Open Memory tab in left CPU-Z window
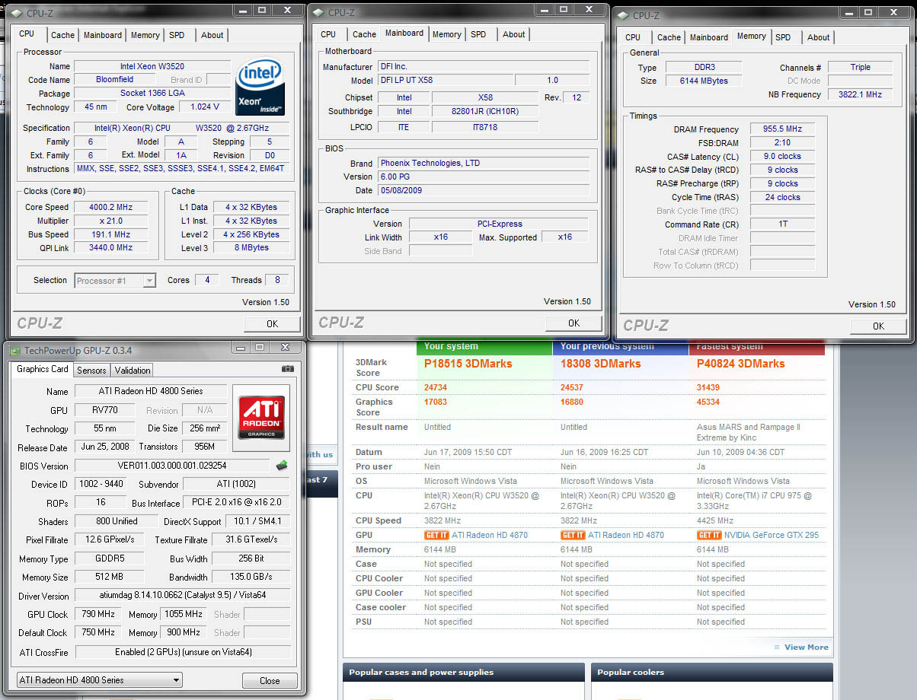 click(x=145, y=35)
